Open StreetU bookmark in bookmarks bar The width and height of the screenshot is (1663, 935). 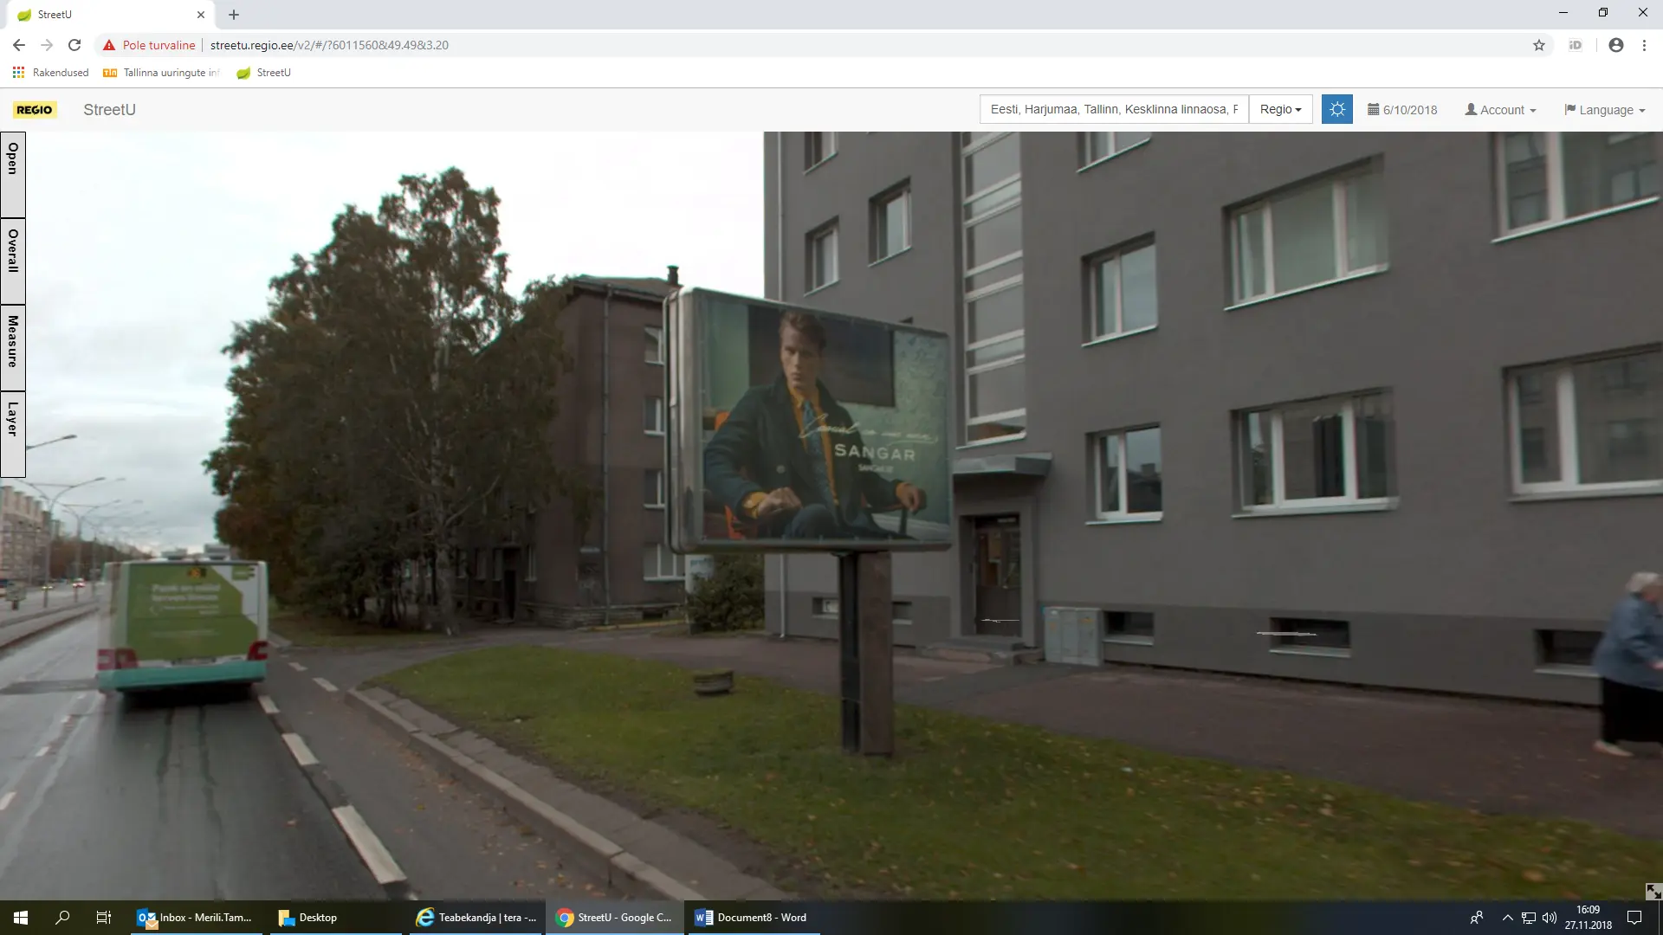pyautogui.click(x=264, y=73)
